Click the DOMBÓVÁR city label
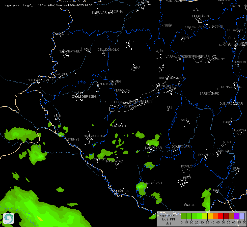This screenshot has width=247, height=227. [181, 146]
